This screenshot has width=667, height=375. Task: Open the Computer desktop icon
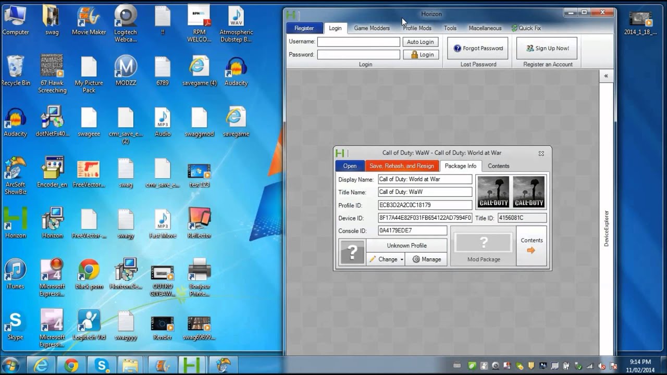click(16, 20)
